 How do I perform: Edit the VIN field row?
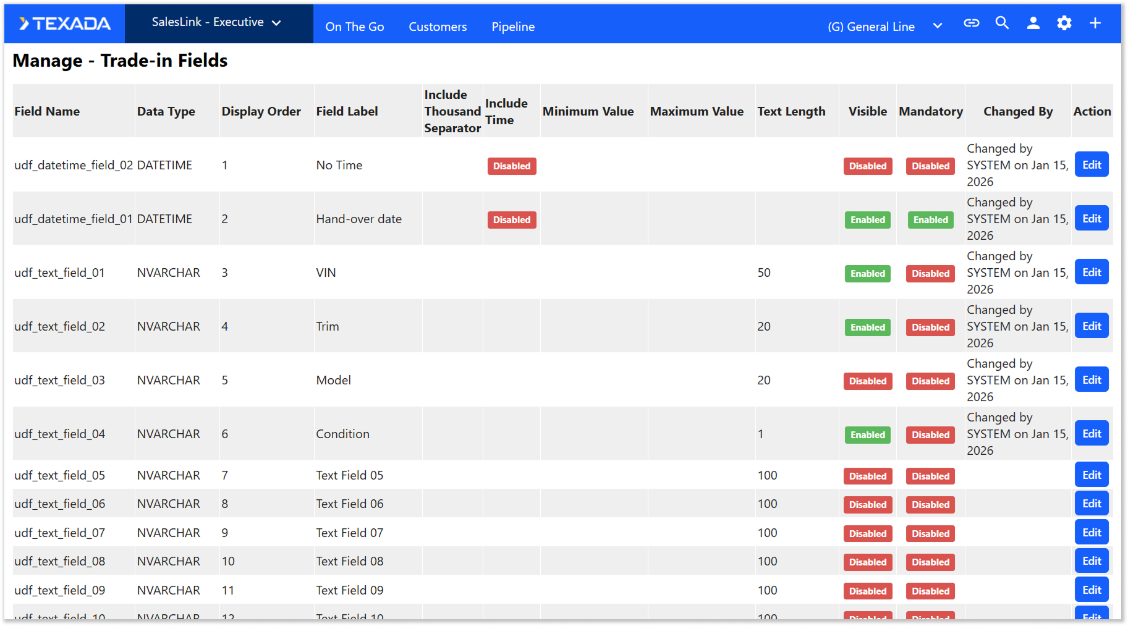tap(1091, 273)
